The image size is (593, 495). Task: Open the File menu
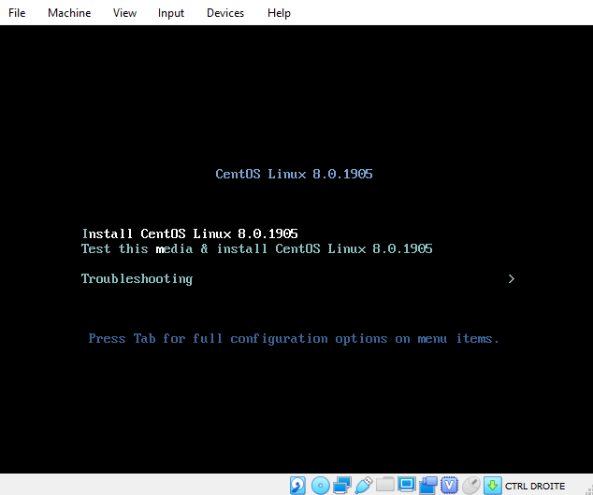click(x=17, y=13)
